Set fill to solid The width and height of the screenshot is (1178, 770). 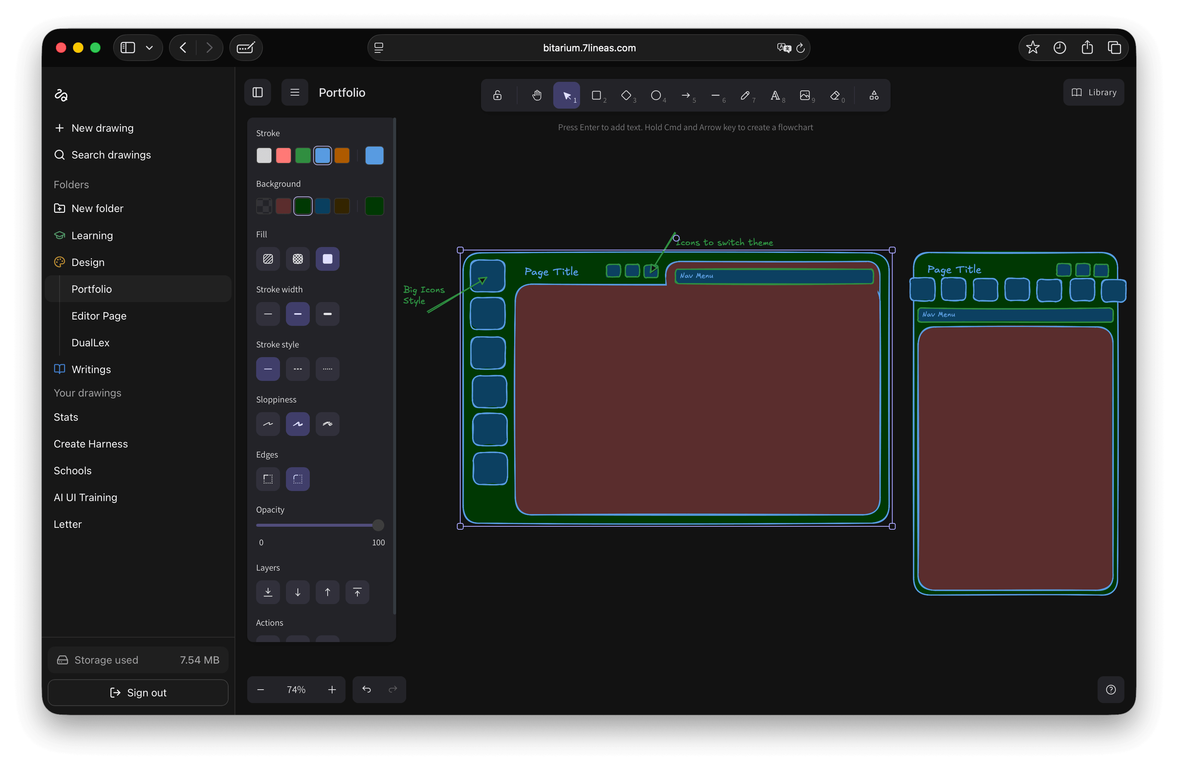[x=327, y=259]
